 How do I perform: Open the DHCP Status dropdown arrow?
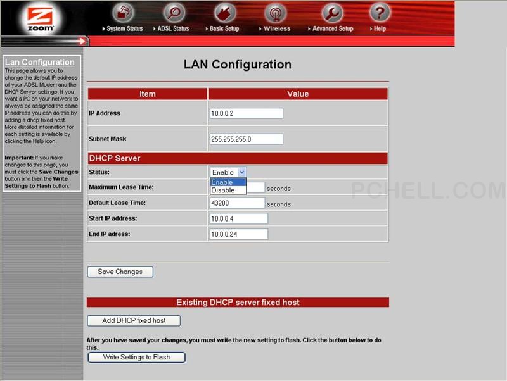(x=241, y=172)
